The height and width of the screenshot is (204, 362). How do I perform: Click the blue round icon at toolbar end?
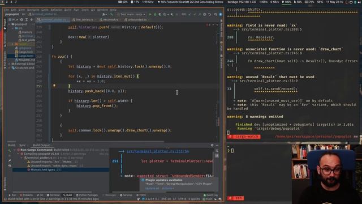[221, 14]
